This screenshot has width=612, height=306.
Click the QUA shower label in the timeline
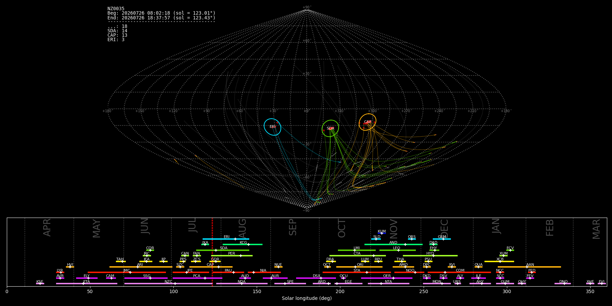pos(479,265)
